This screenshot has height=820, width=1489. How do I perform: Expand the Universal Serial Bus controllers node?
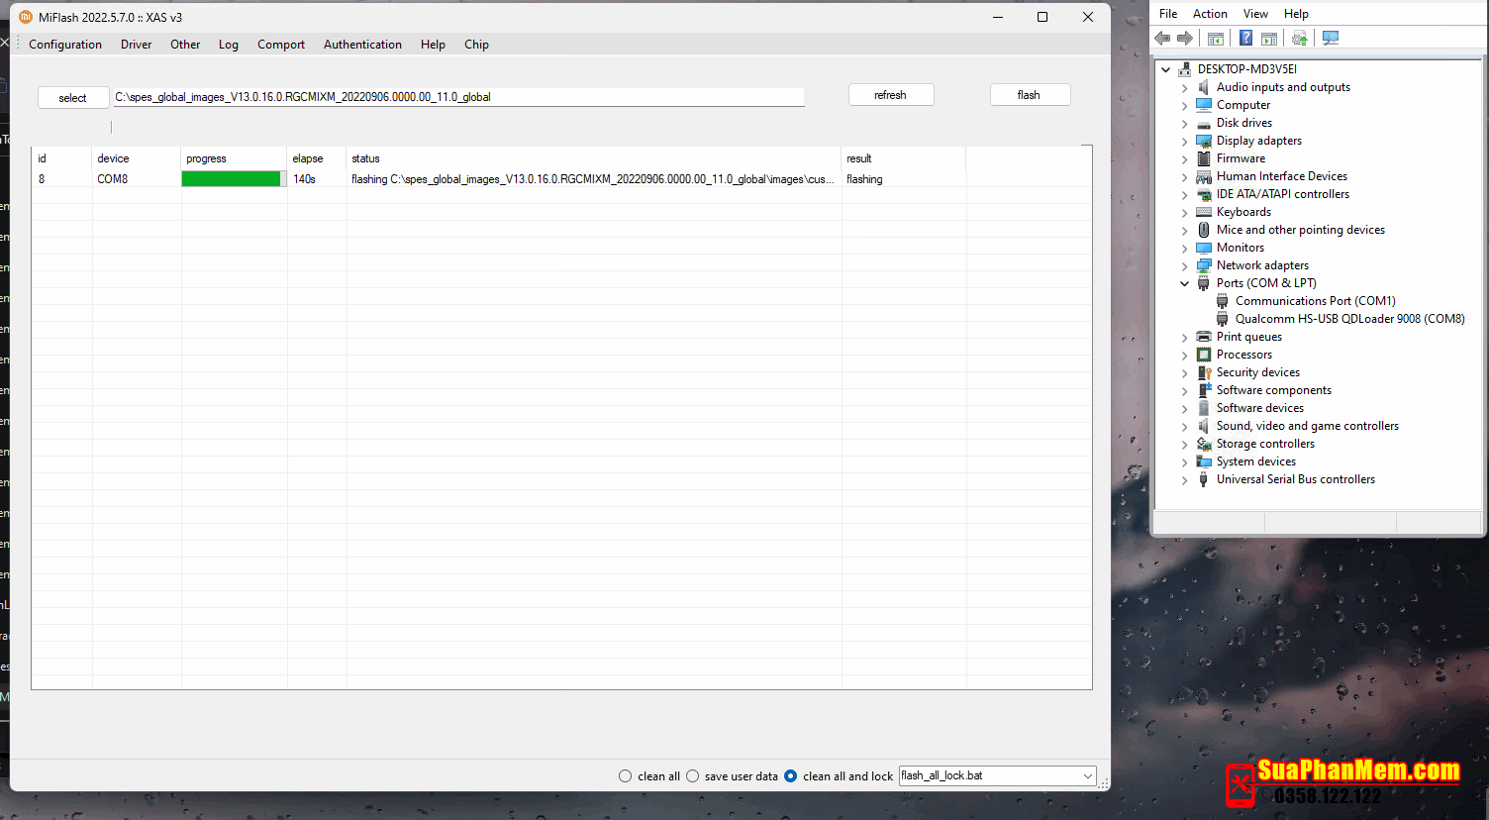click(1184, 479)
